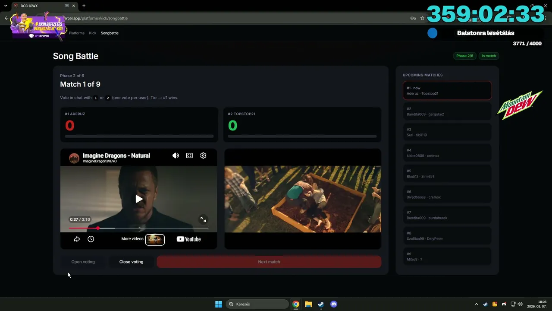This screenshot has width=552, height=311.
Task: Go to Kick breadcrumb
Action: pos(93,33)
